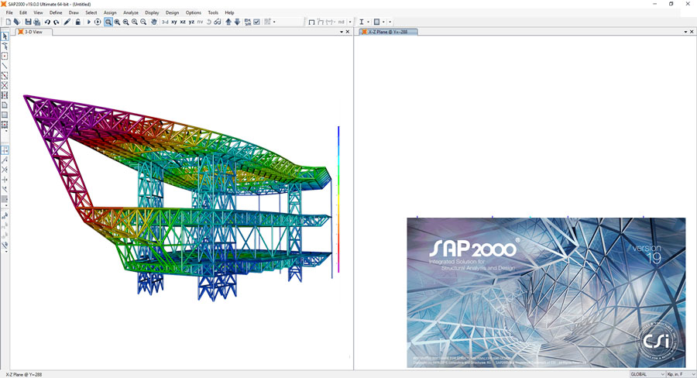Select the Rubber Band Zoom tool
The image size is (697, 378).
[108, 22]
